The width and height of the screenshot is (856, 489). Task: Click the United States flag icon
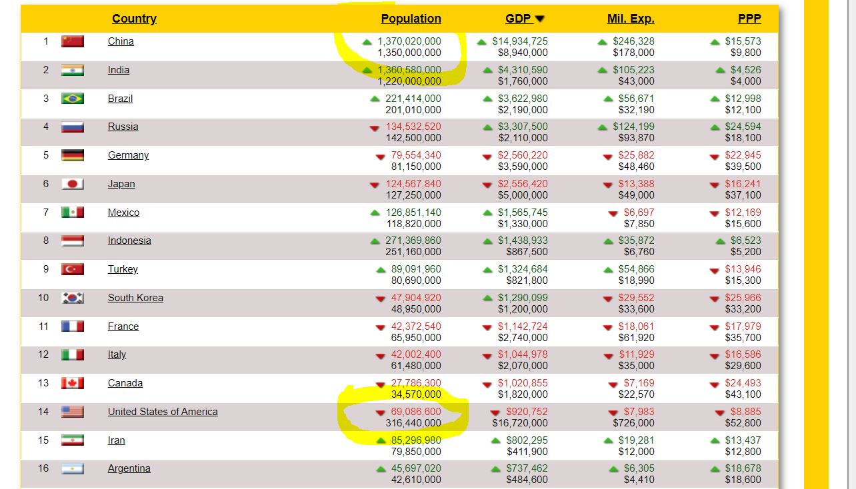point(73,412)
